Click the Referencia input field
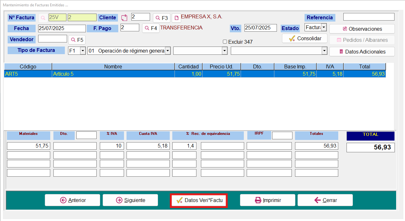405x221 pixels. (369, 17)
